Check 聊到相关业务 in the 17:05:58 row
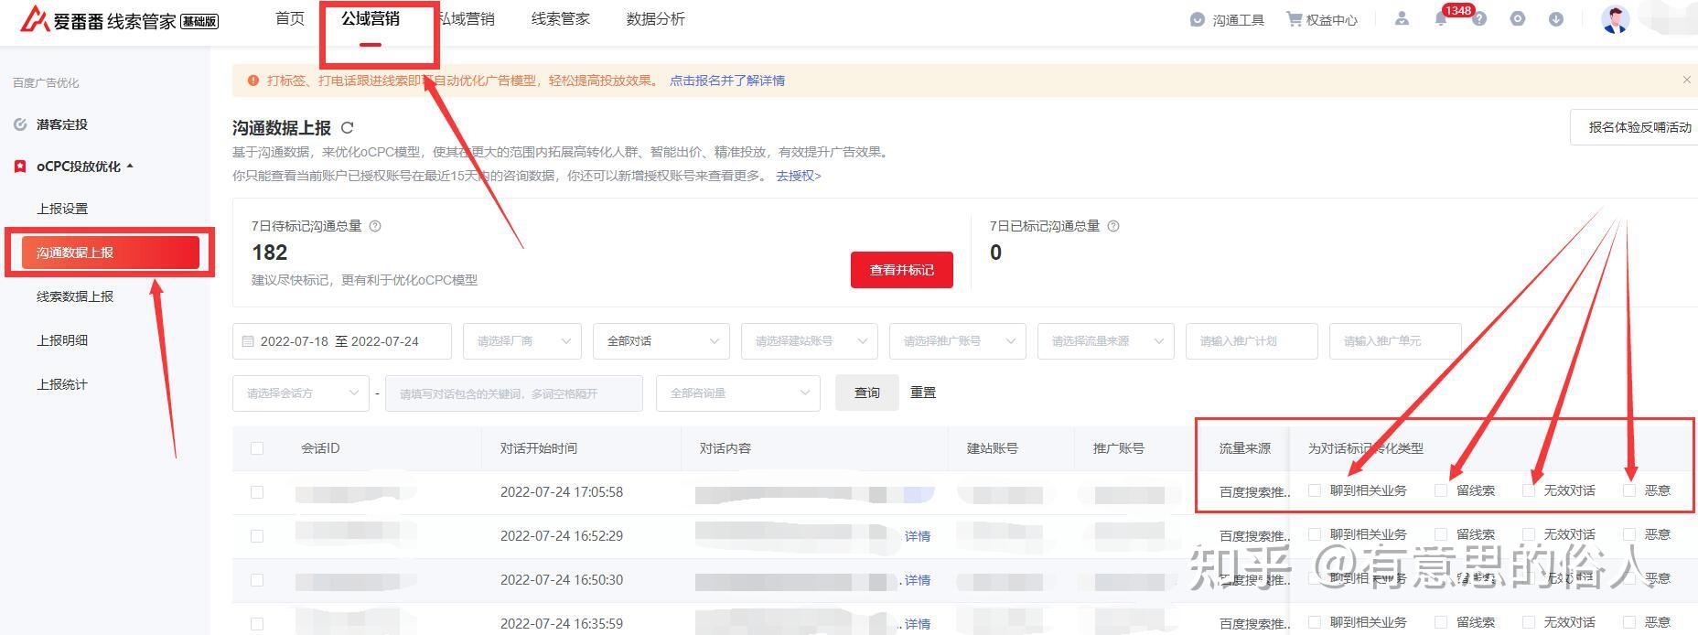The width and height of the screenshot is (1698, 635). [1315, 490]
